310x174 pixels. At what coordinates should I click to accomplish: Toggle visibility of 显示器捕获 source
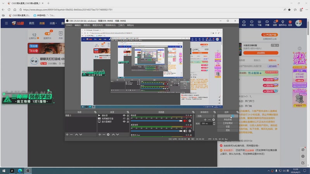coord(124,122)
